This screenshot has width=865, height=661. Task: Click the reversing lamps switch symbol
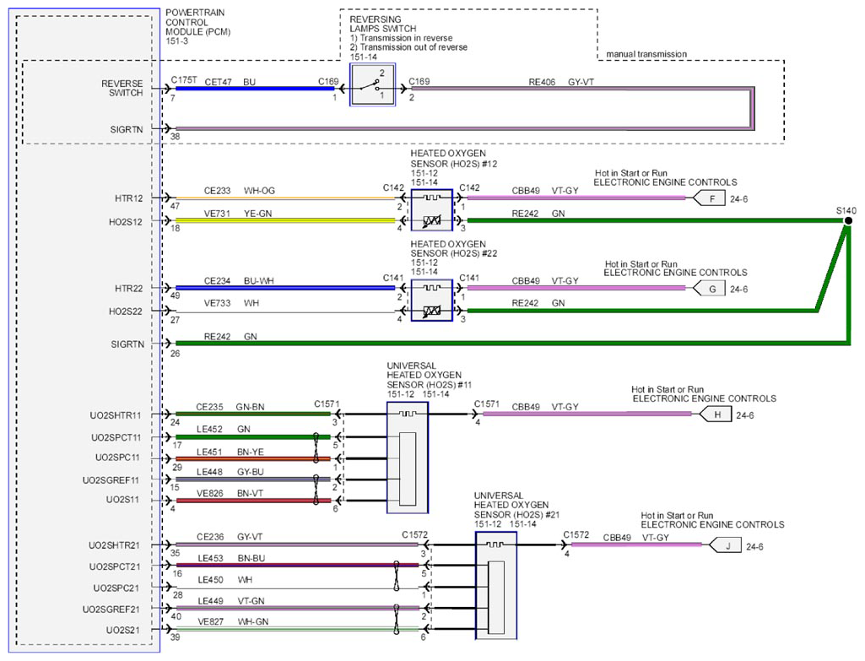coord(373,84)
